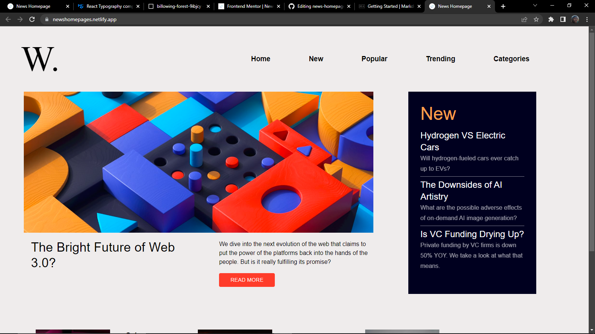Click the profile avatar icon
595x334 pixels.
pos(575,19)
